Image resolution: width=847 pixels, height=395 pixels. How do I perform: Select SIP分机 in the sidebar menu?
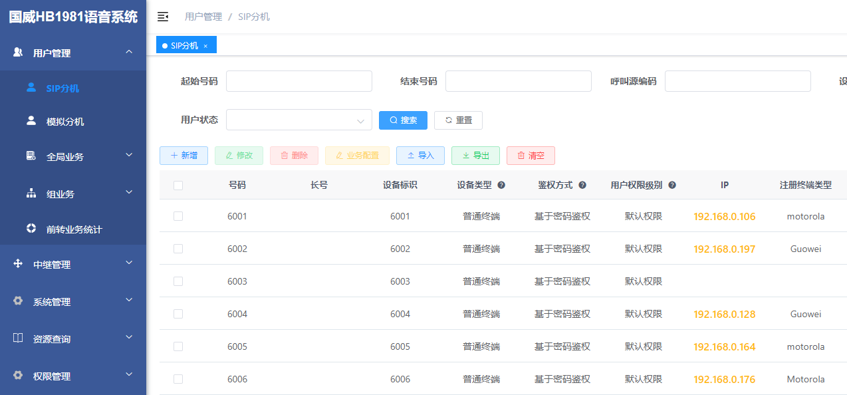point(62,88)
